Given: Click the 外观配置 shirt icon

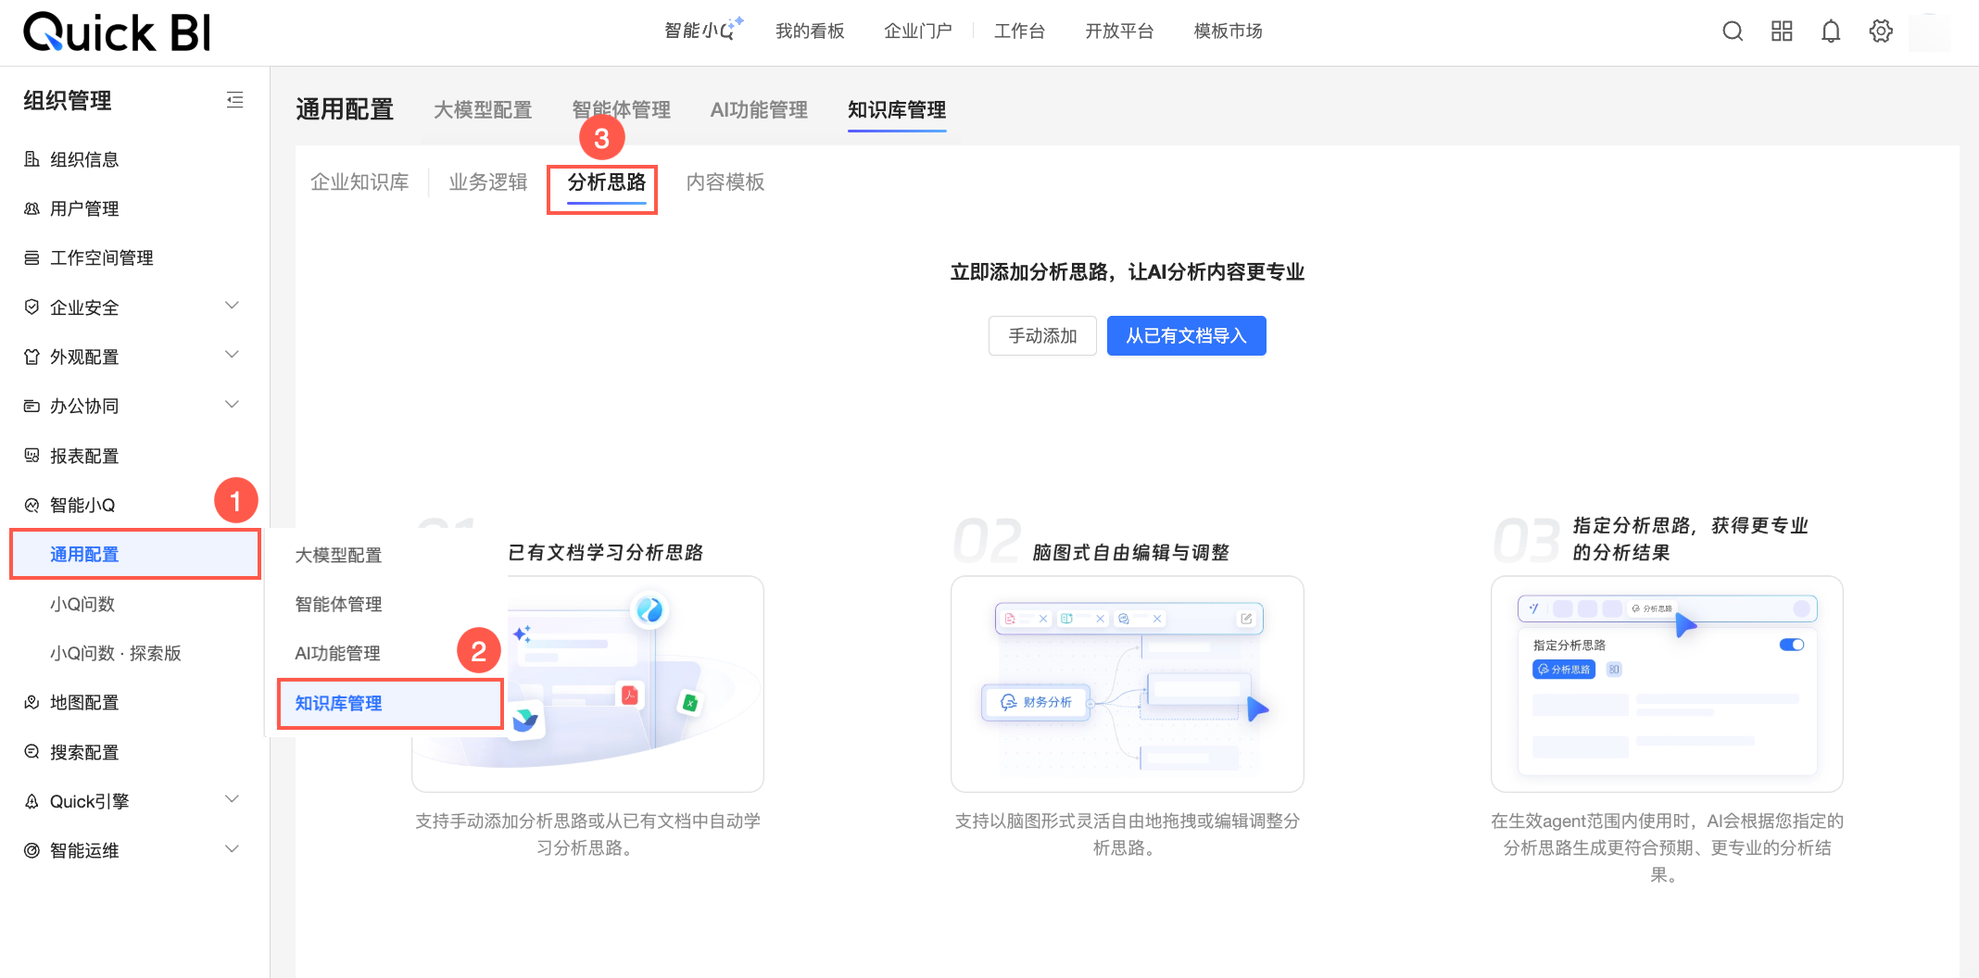Looking at the screenshot, I should (x=32, y=357).
